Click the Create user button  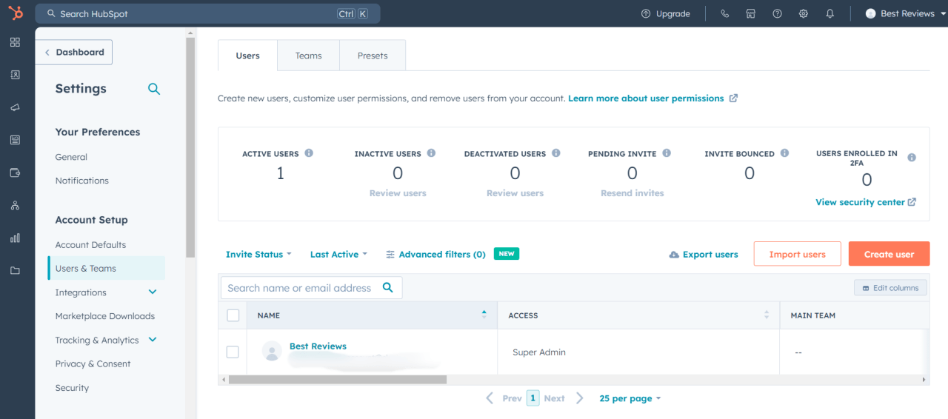click(889, 254)
